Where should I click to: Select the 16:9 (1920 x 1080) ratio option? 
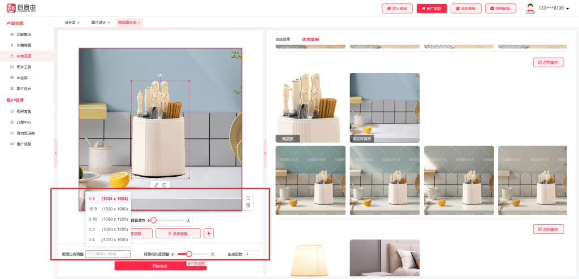point(108,209)
